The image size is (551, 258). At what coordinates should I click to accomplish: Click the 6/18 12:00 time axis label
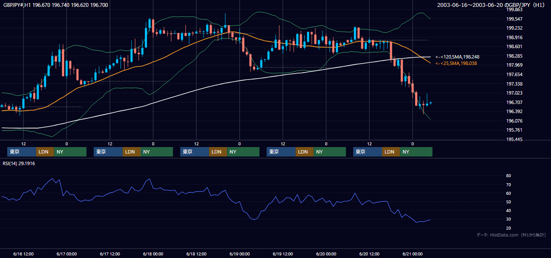pyautogui.click(x=197, y=254)
